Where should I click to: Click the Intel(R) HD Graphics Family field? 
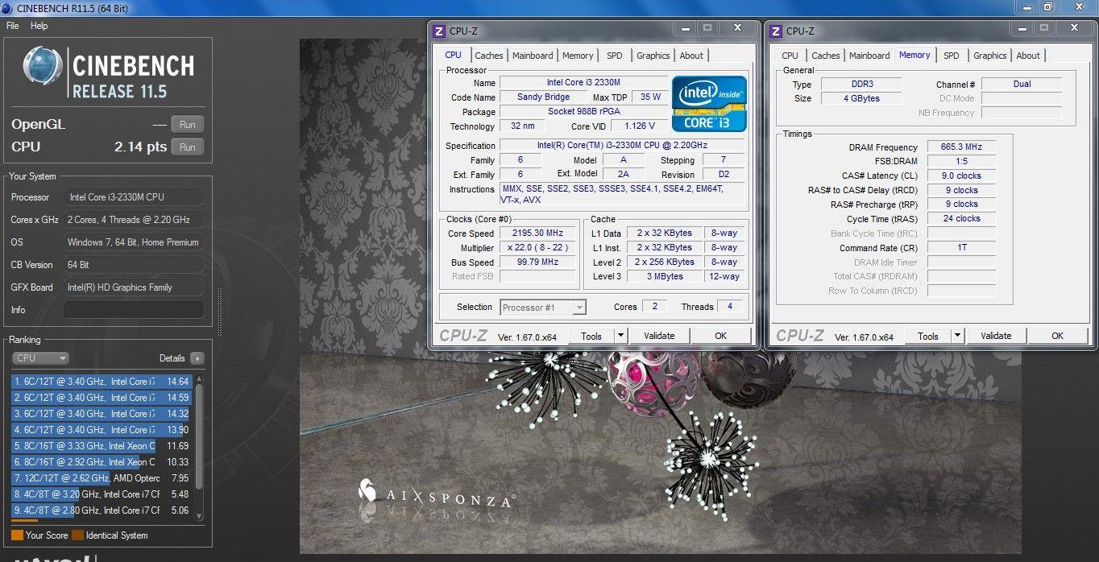tap(134, 287)
